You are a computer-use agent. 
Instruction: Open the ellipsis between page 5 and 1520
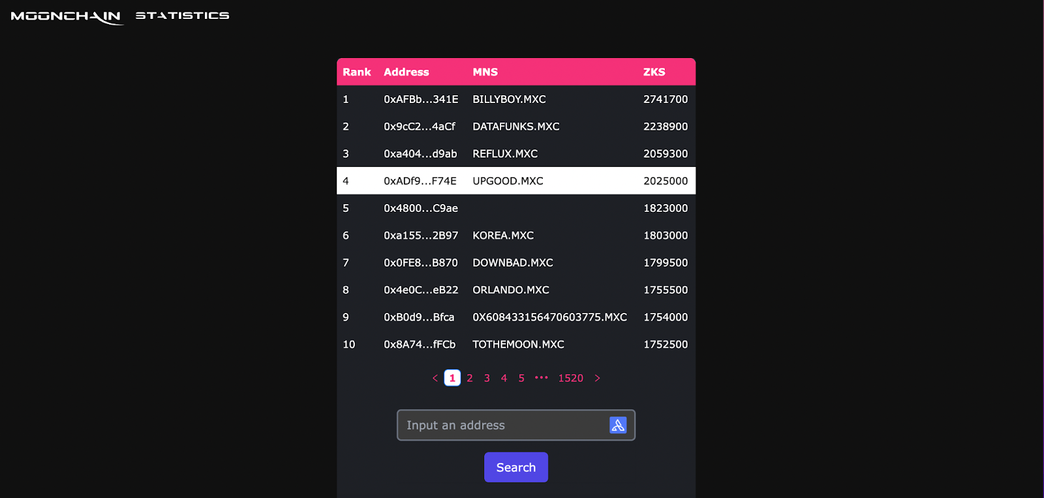[x=541, y=378]
